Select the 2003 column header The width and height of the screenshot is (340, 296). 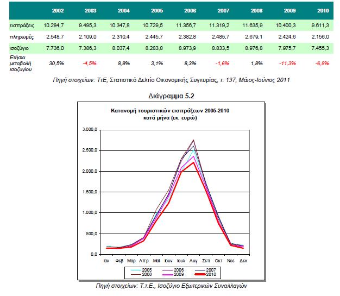pyautogui.click(x=90, y=11)
